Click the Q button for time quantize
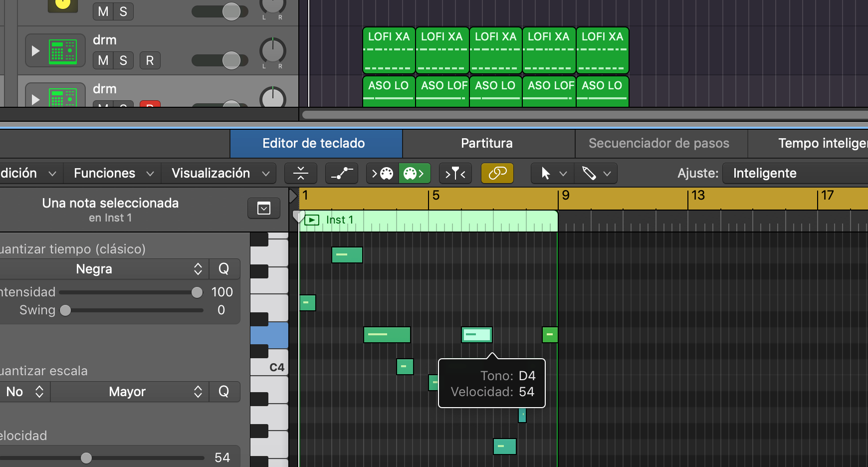868x467 pixels. click(224, 269)
